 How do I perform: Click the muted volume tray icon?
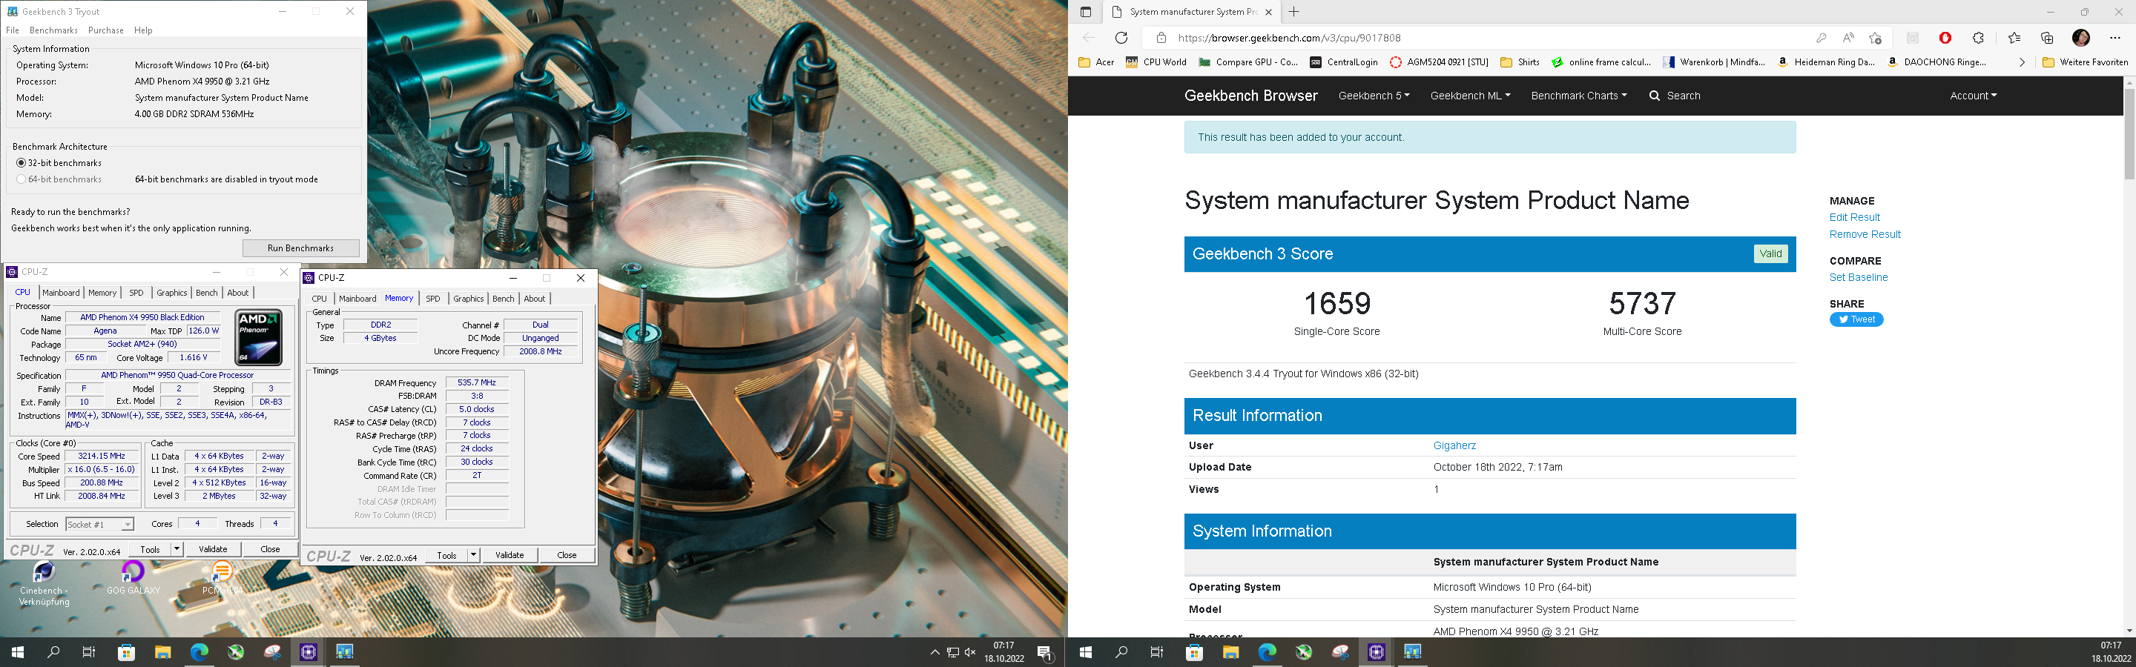pos(970,652)
